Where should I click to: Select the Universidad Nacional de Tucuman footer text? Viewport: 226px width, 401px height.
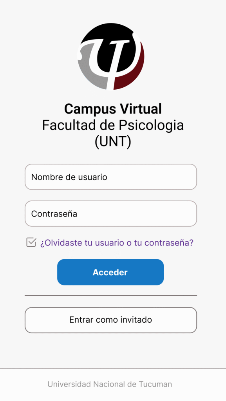[110, 384]
